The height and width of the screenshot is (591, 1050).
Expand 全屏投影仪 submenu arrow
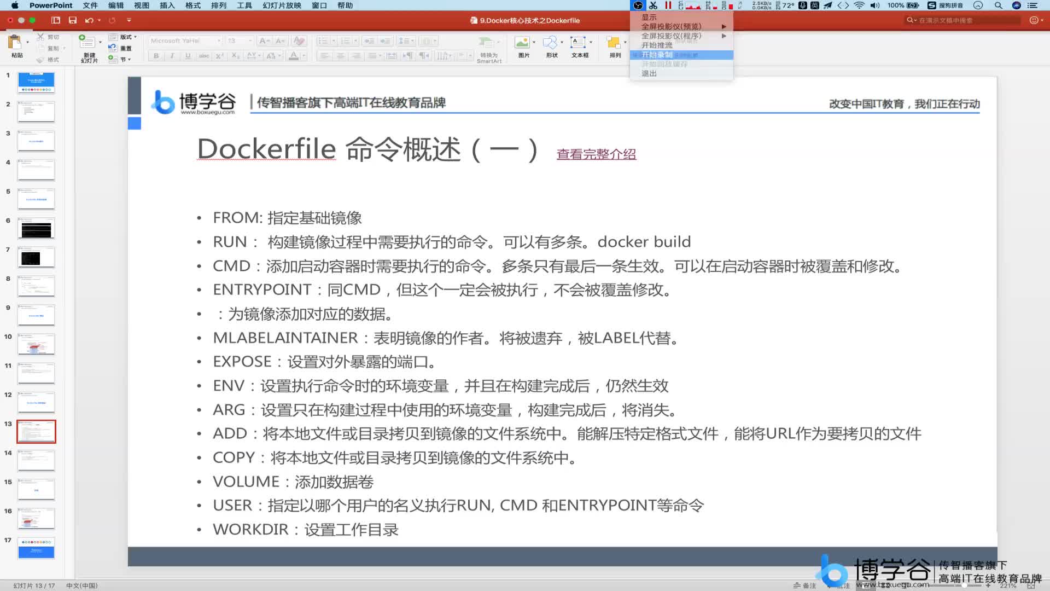pos(726,26)
